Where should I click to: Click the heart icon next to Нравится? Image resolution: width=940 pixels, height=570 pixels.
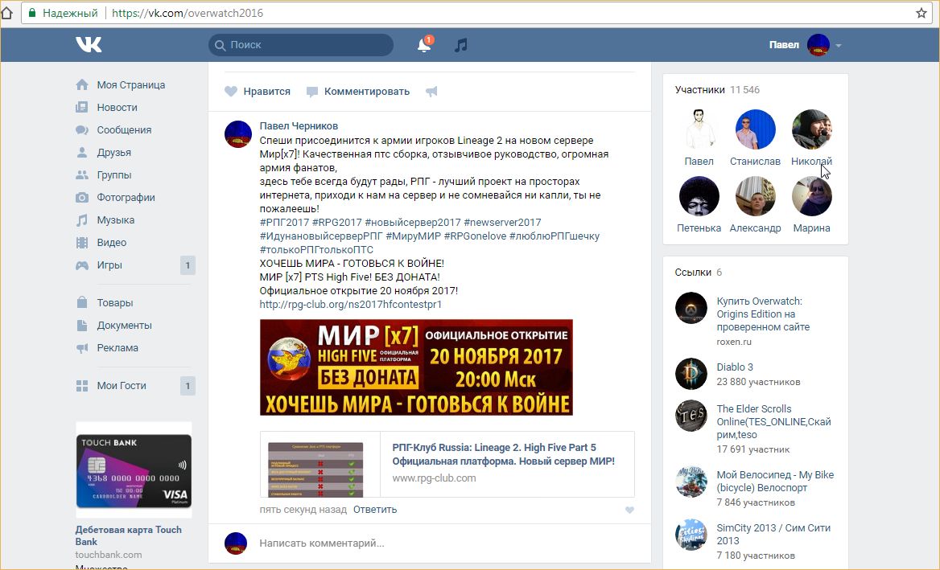pyautogui.click(x=231, y=92)
